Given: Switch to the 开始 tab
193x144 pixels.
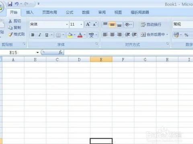Looking at the screenshot, I should 14,12.
